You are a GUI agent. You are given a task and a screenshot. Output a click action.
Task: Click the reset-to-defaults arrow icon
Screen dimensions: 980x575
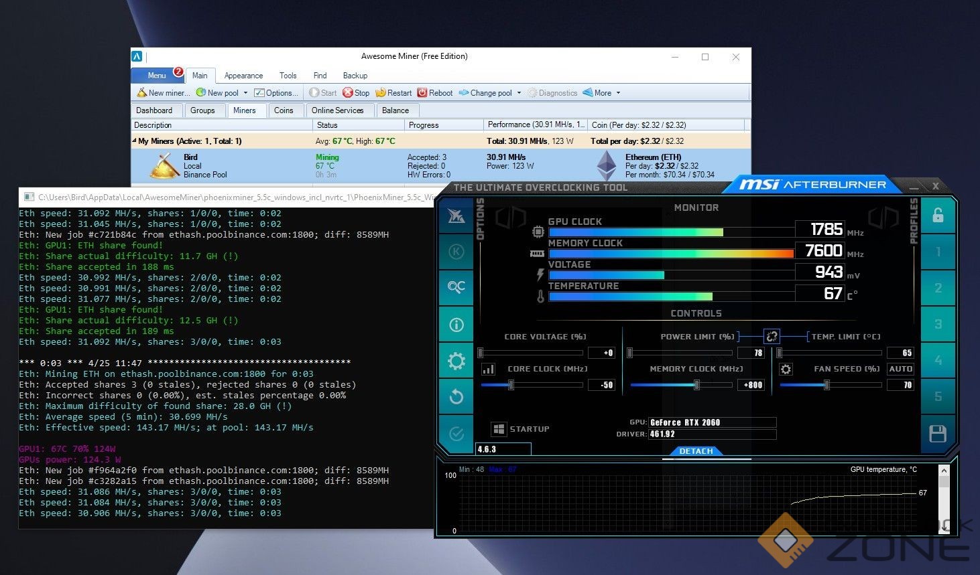[x=456, y=397]
